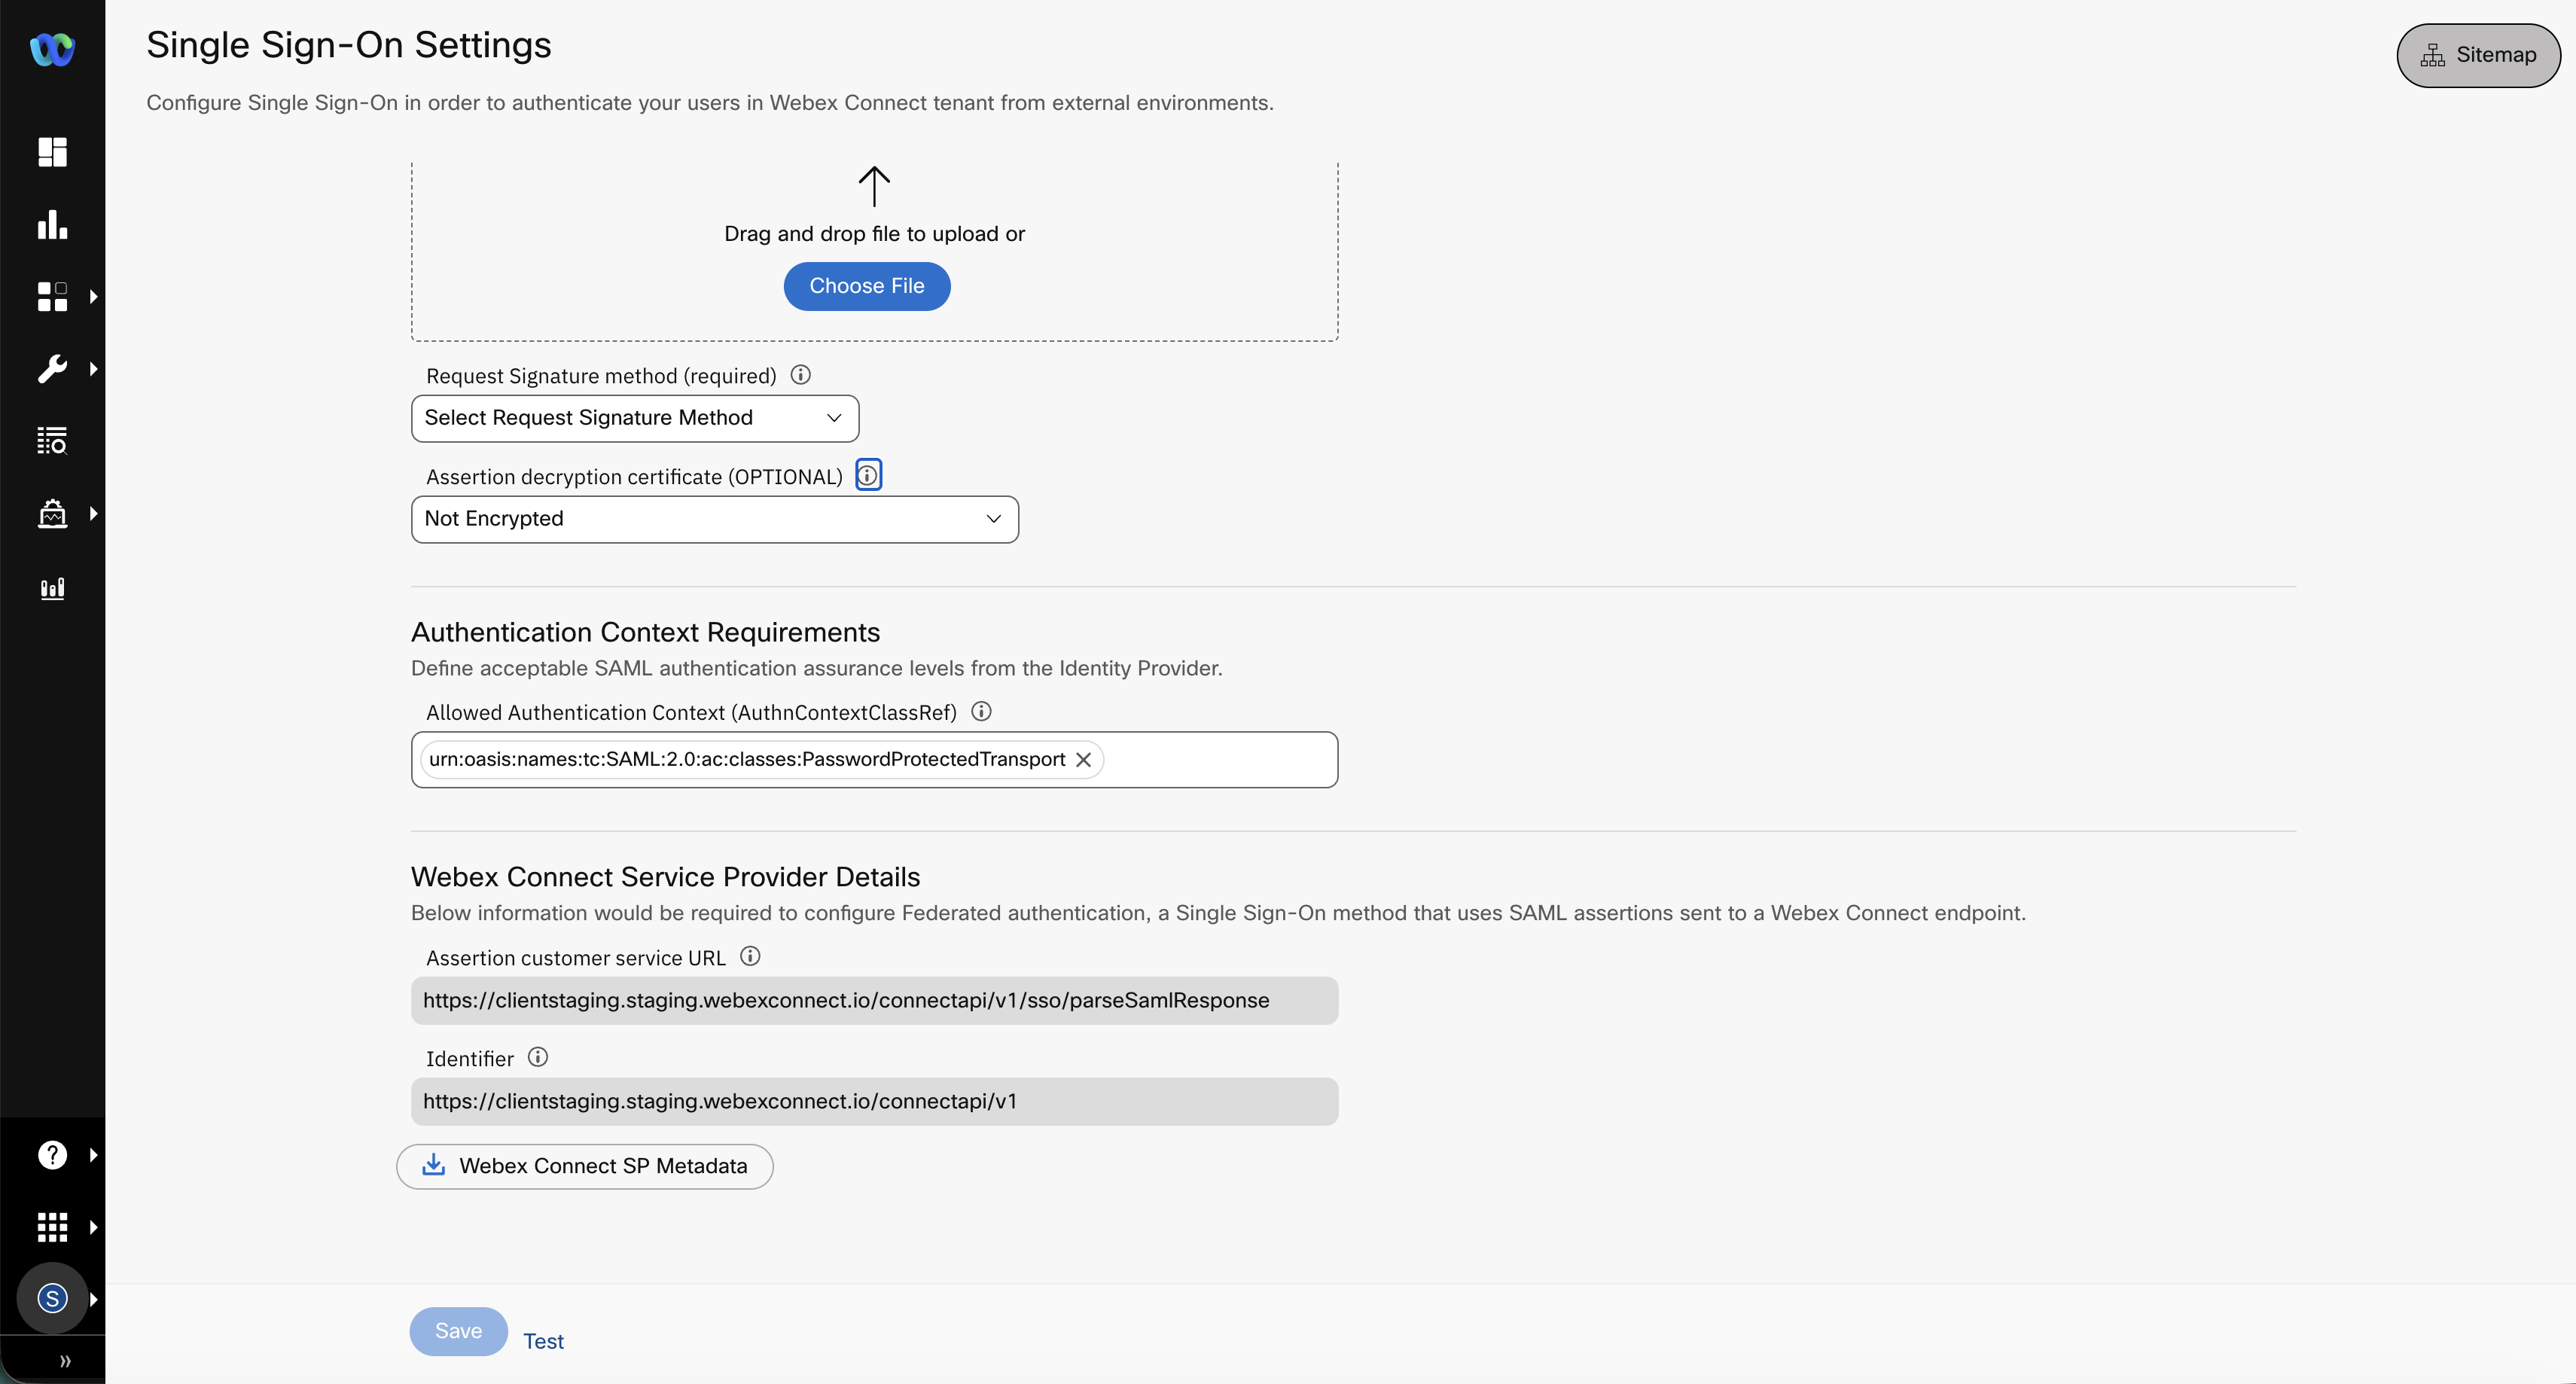
Task: Expand submenu arrow next to app launcher
Action: tap(93, 1227)
